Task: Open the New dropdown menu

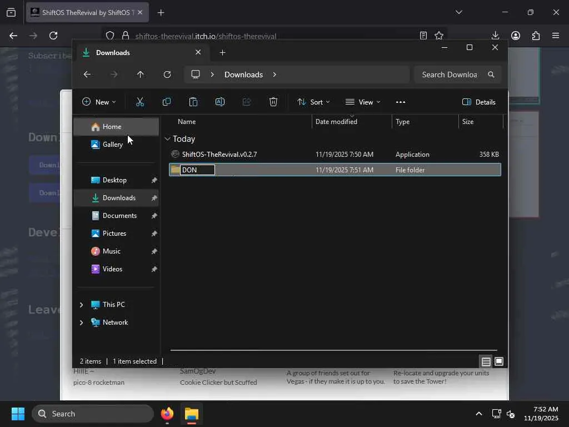Action: click(99, 102)
